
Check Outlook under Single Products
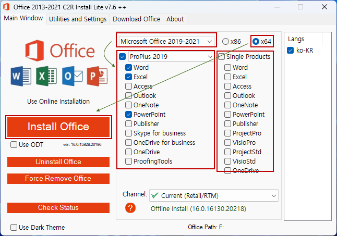(x=227, y=96)
